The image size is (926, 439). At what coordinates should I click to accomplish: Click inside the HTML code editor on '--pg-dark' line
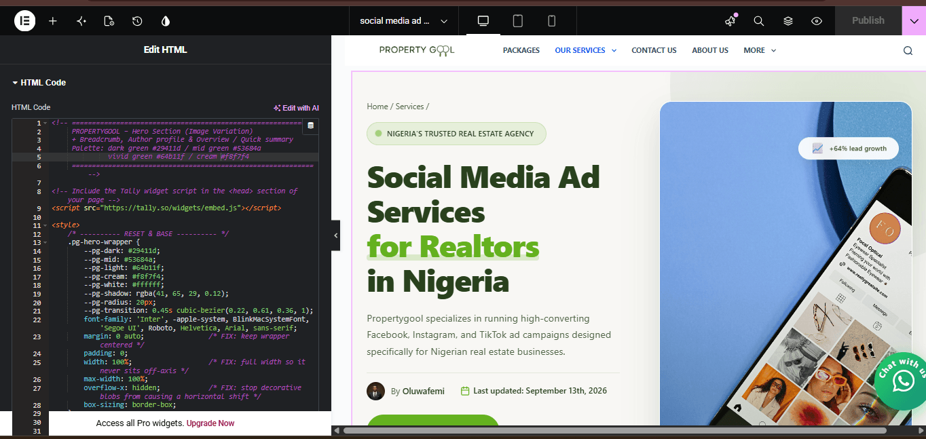pos(122,251)
